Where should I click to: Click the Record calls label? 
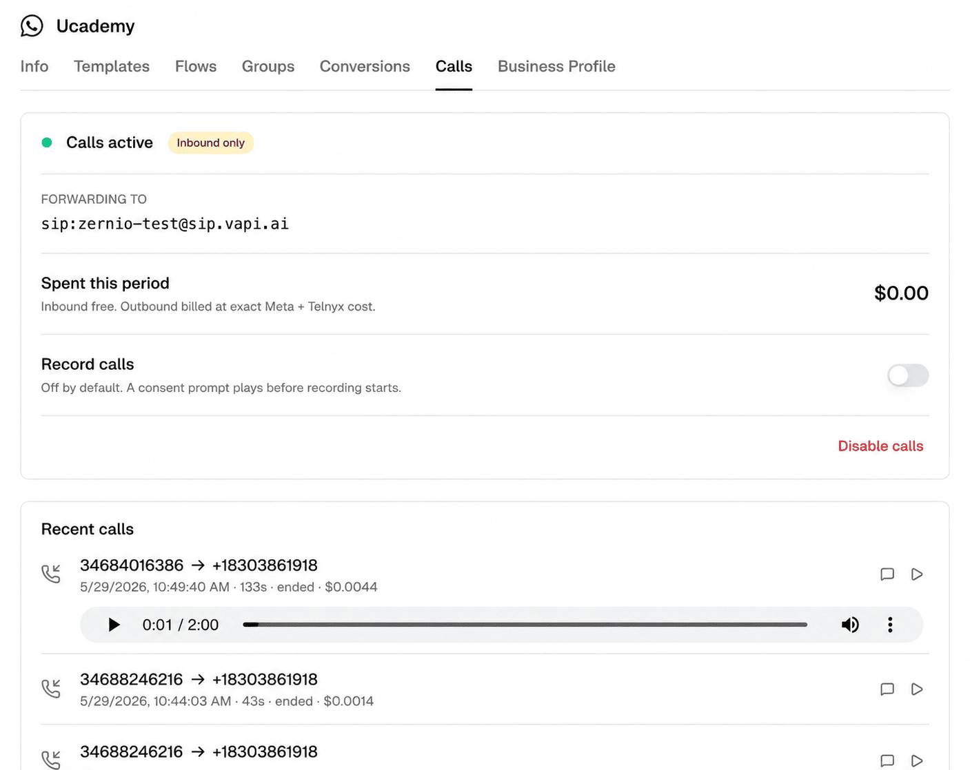pyautogui.click(x=88, y=364)
